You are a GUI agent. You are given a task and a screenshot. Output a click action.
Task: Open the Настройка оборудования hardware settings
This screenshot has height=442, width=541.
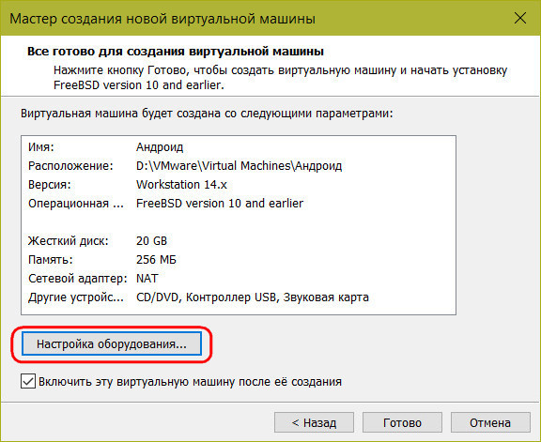point(112,343)
